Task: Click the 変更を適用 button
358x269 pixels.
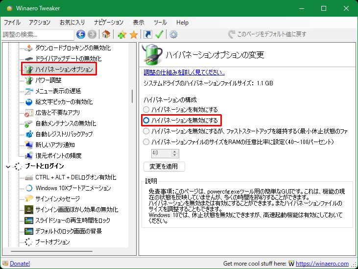Action: click(164, 166)
